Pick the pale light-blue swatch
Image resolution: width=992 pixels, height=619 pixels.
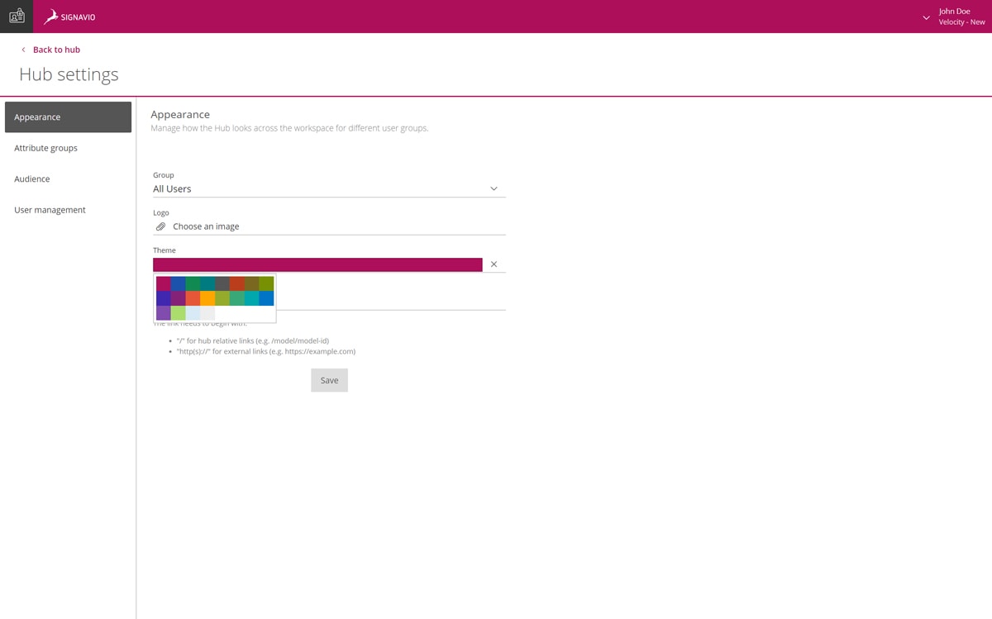pyautogui.click(x=193, y=313)
